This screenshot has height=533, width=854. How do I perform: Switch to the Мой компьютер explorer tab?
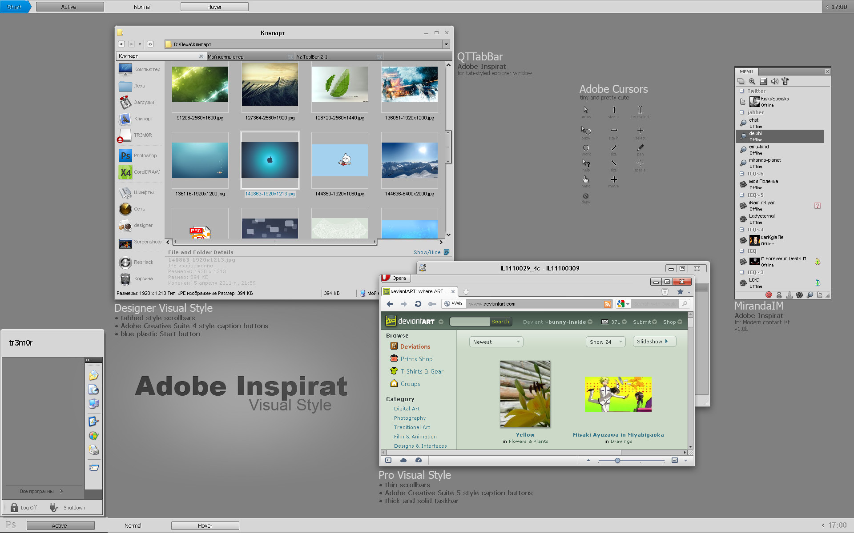coord(250,57)
